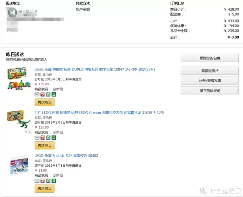Click 需要退换货 return or exchange button
The width and height of the screenshot is (243, 197).
pos(210,71)
